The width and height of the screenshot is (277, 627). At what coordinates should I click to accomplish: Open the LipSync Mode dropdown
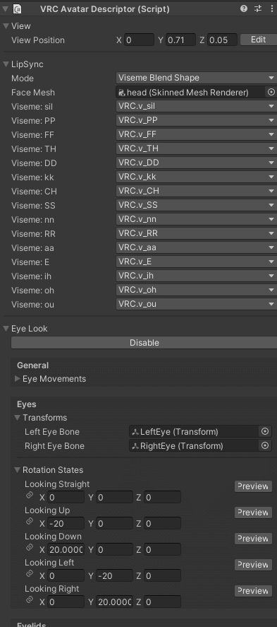[197, 78]
